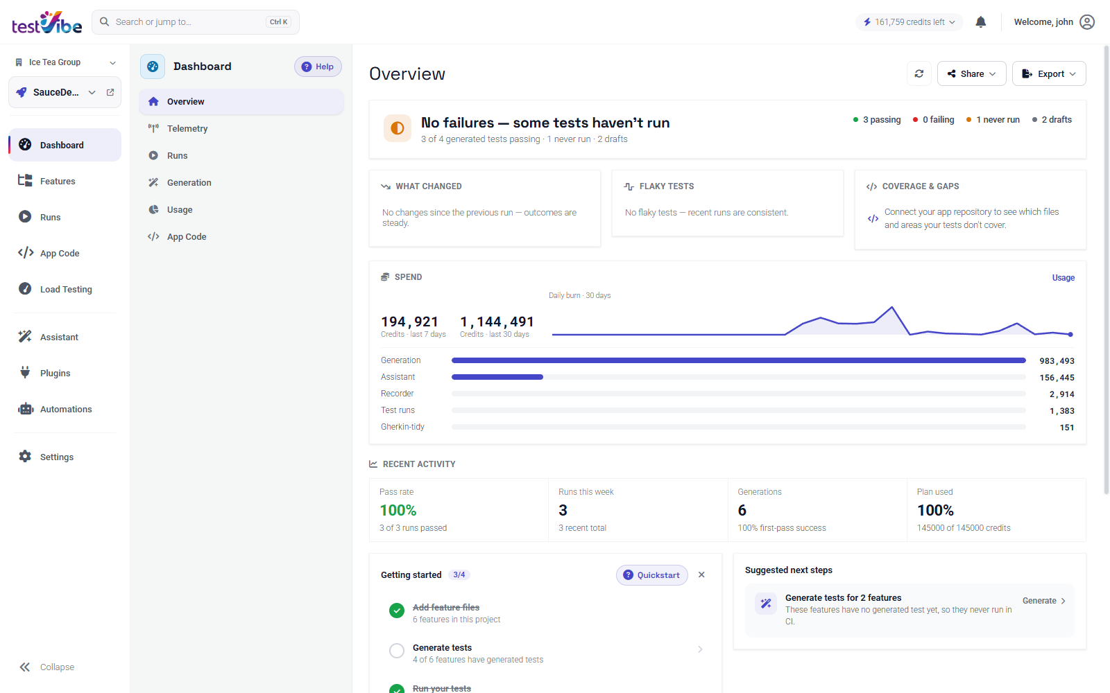Click the Plugins plug icon
Image resolution: width=1110 pixels, height=693 pixels.
coord(25,373)
